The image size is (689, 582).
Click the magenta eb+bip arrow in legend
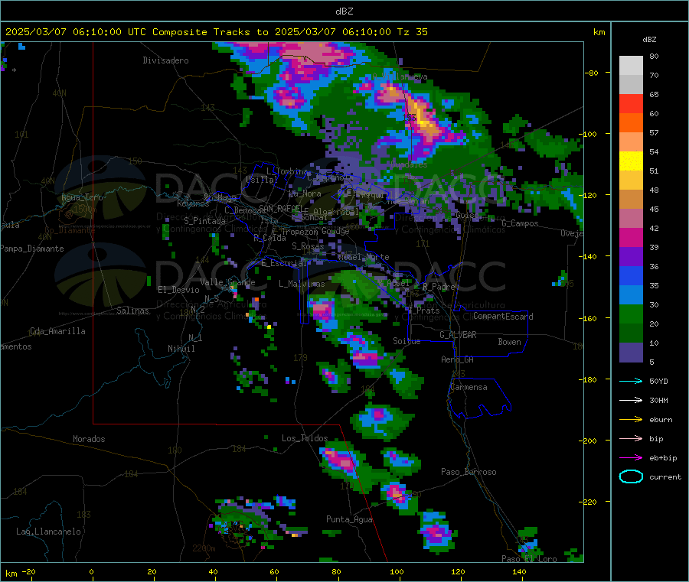point(631,457)
